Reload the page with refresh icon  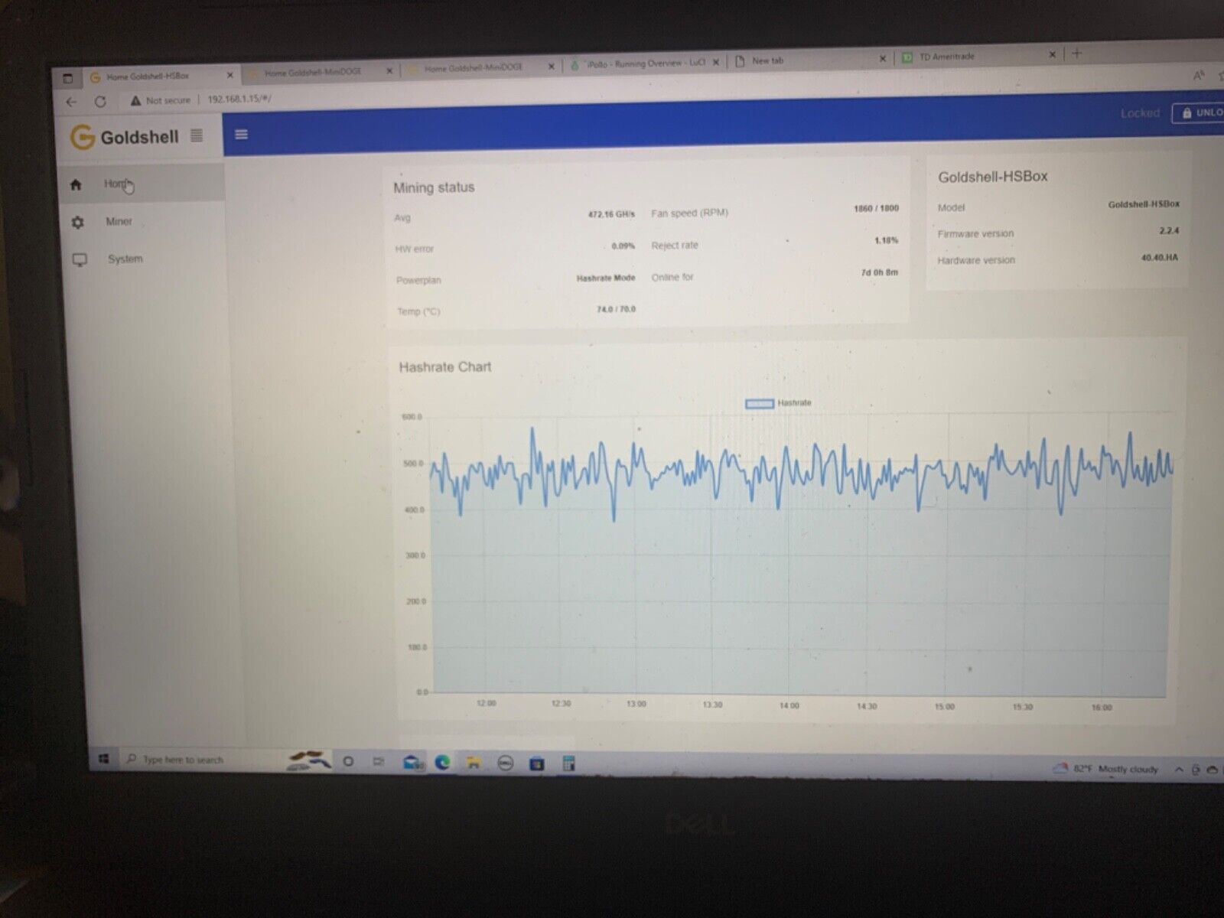100,101
